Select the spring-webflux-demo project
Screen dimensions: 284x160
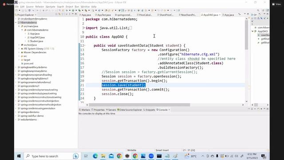tap(32, 116)
